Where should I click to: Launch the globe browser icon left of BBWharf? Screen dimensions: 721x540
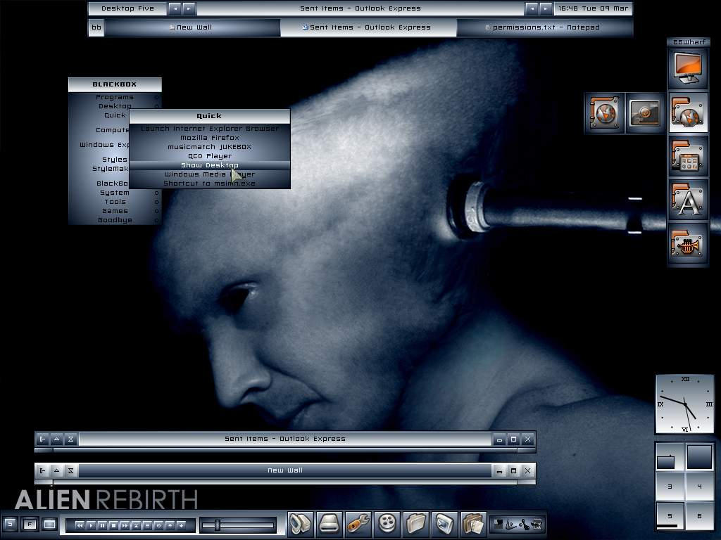pos(605,113)
